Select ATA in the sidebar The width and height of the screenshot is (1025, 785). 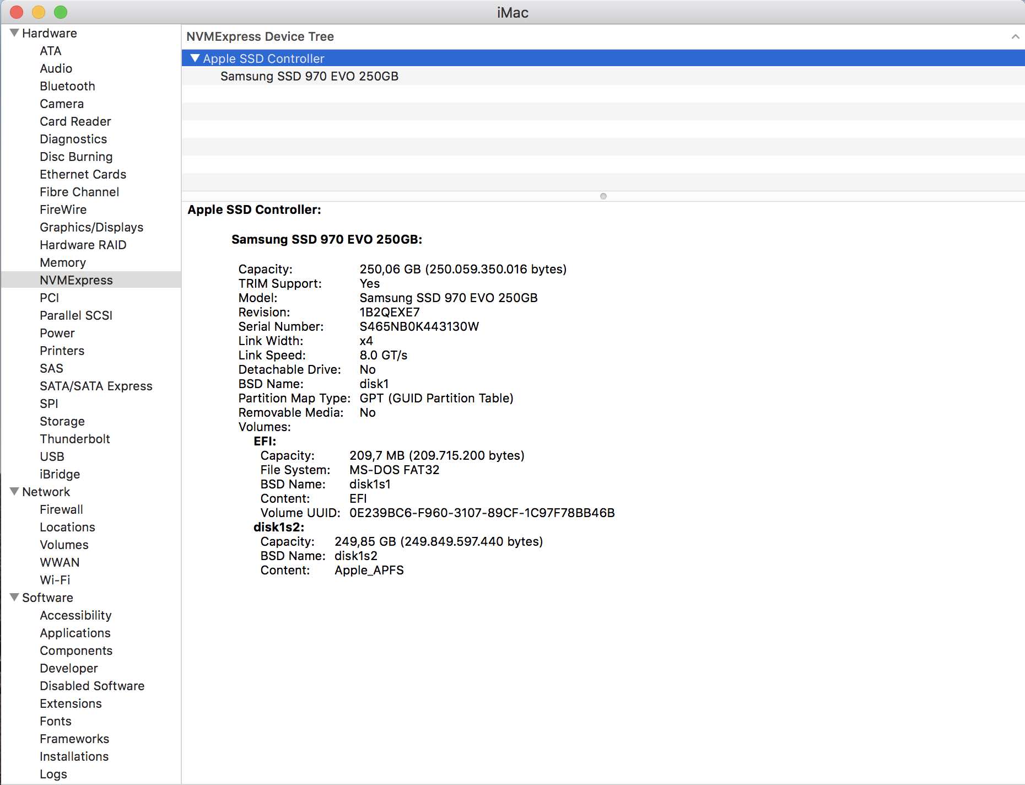click(51, 51)
